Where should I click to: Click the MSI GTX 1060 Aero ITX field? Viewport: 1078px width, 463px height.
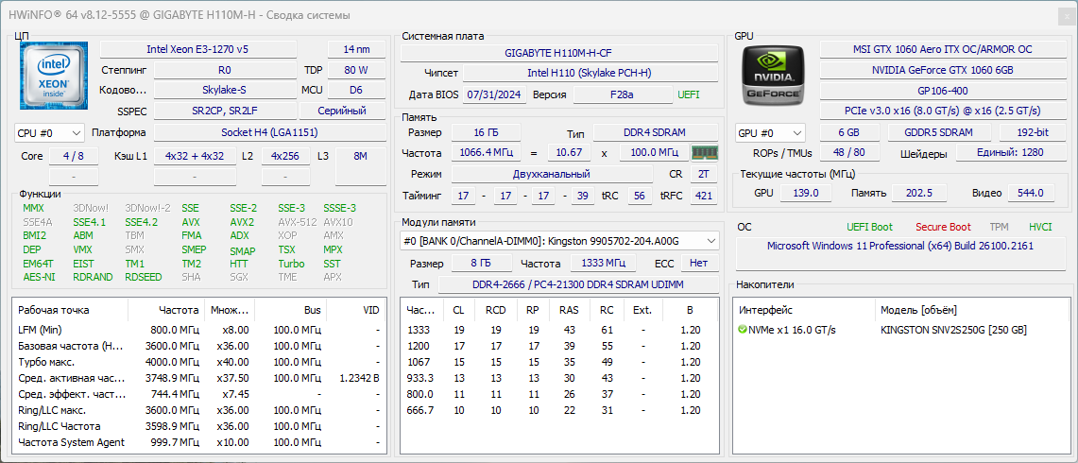click(x=945, y=49)
